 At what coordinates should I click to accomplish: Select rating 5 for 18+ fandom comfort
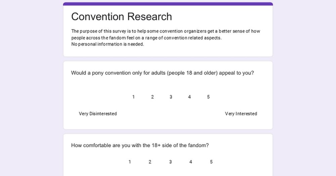[211, 162]
